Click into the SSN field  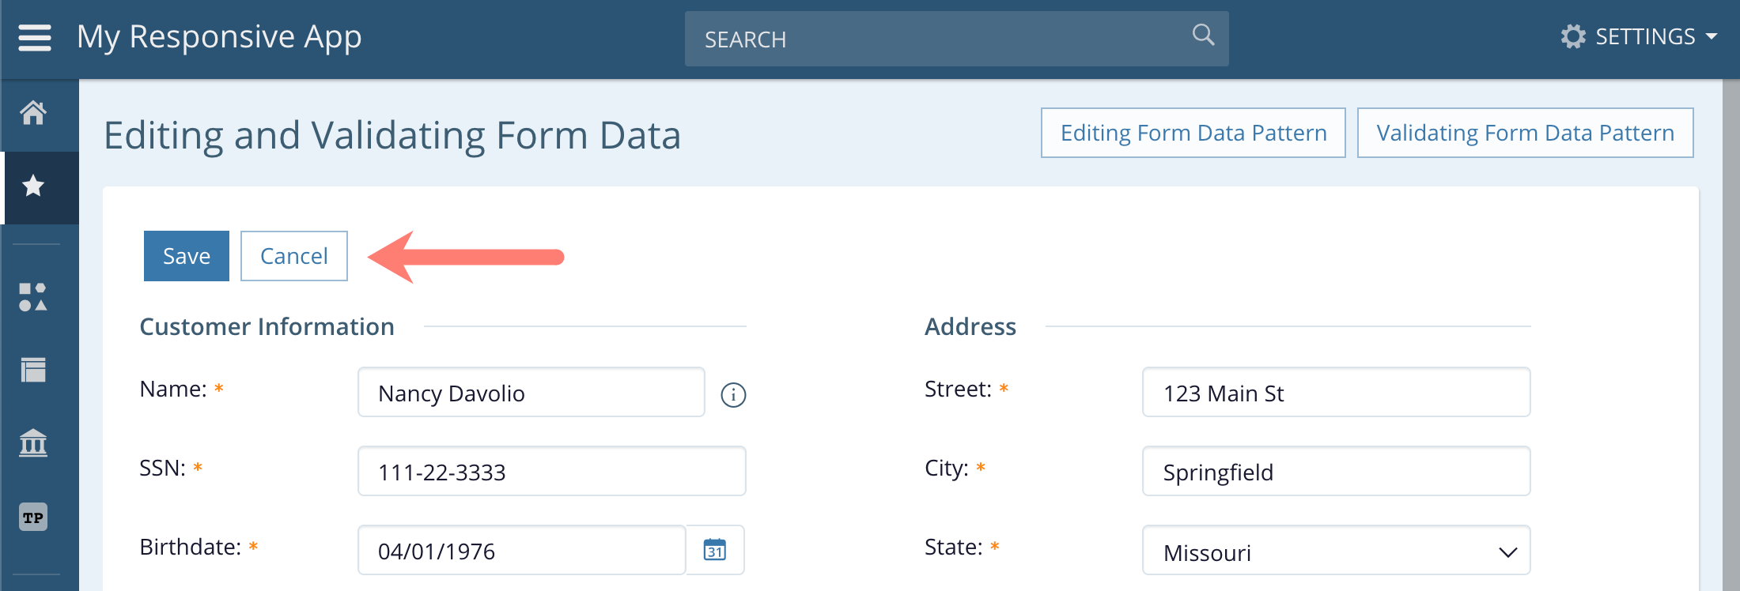pos(551,472)
